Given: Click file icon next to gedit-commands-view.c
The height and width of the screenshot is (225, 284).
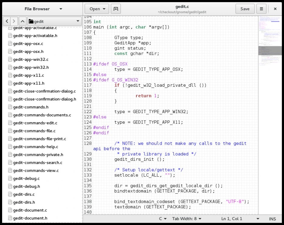Looking at the screenshot, I should point(10,170).
